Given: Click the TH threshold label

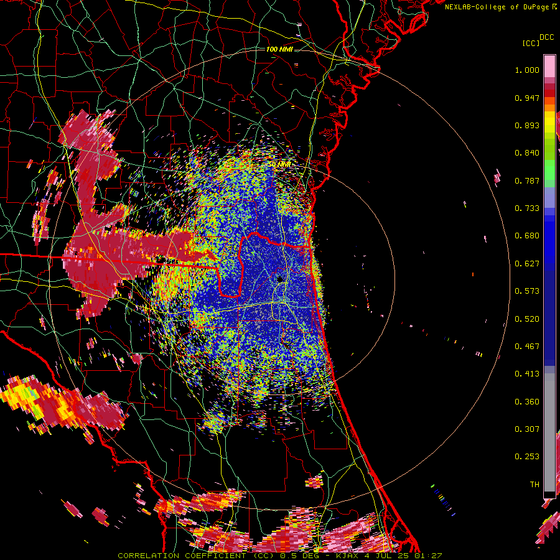Looking at the screenshot, I should pyautogui.click(x=534, y=485).
